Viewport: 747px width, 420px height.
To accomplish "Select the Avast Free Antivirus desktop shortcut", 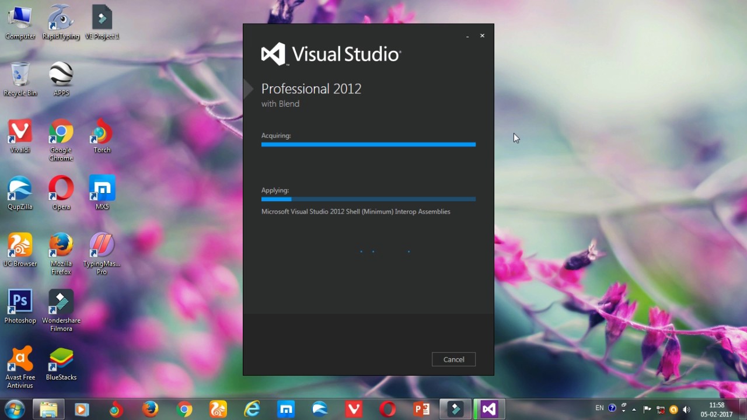I will pyautogui.click(x=20, y=367).
